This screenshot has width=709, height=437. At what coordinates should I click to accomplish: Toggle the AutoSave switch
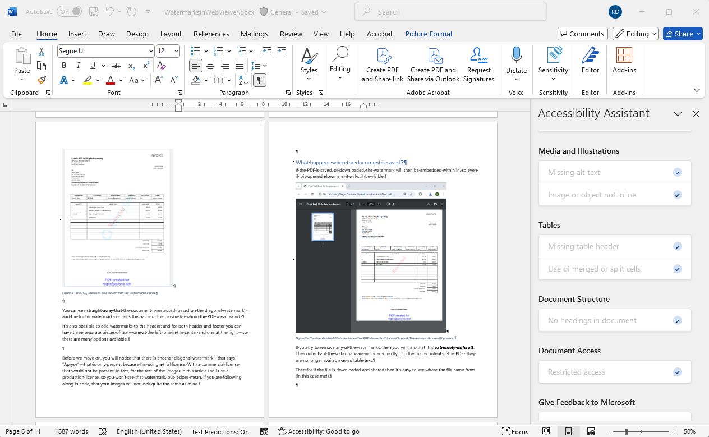click(x=68, y=12)
